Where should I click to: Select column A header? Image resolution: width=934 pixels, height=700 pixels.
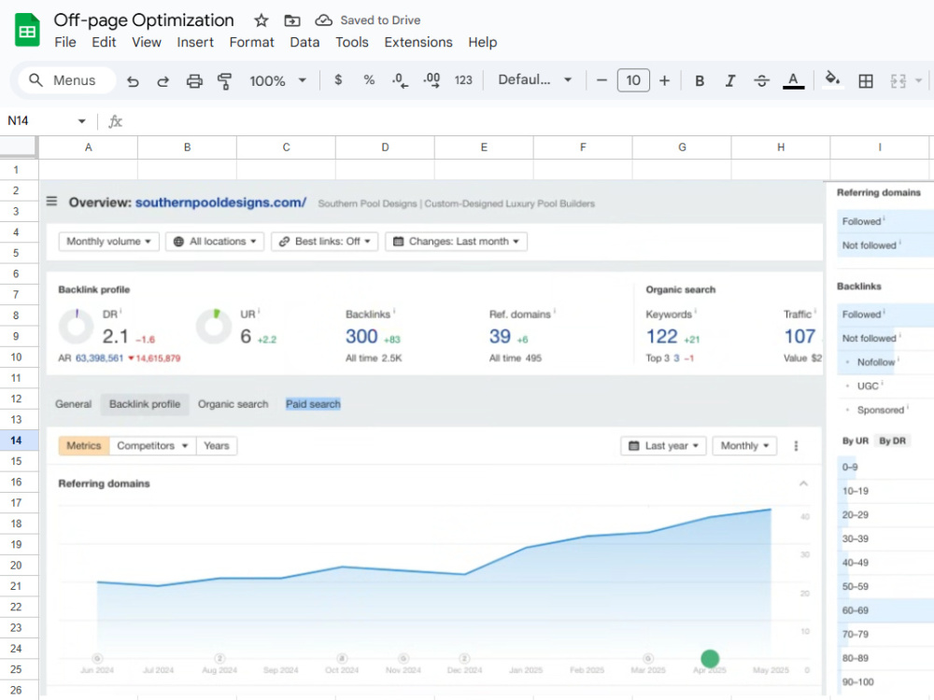click(88, 147)
